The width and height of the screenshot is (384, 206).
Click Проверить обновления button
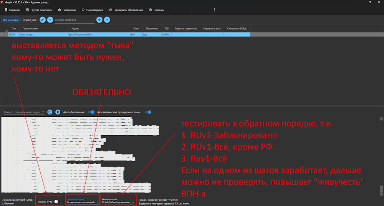(x=126, y=10)
